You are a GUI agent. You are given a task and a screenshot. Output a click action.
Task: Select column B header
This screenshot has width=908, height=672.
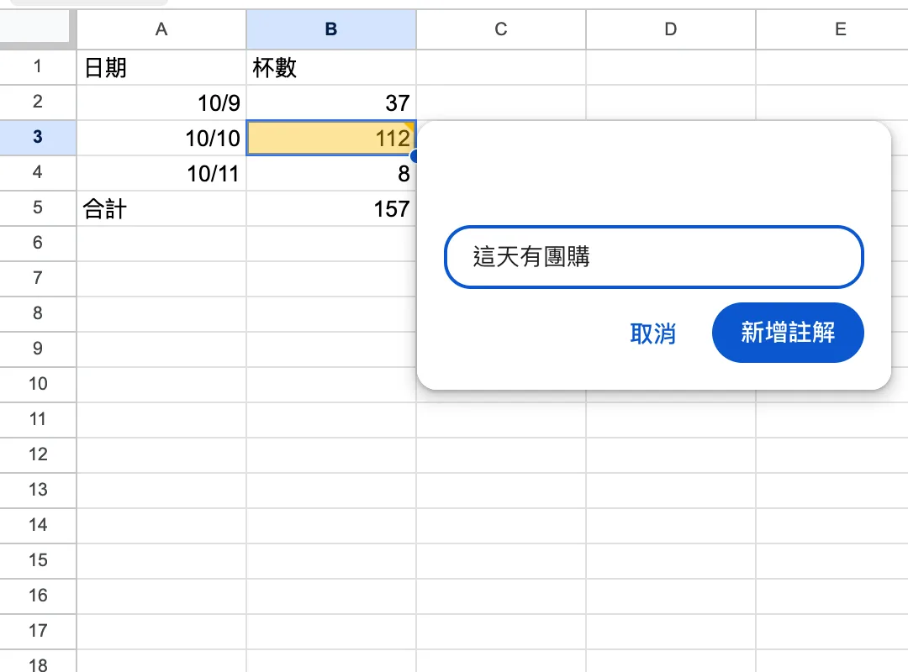pyautogui.click(x=331, y=29)
